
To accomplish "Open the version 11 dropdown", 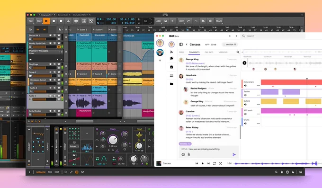I will tap(230, 45).
